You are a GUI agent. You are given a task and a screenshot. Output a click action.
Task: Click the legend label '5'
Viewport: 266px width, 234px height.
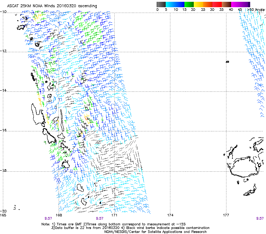pyautogui.click(x=166, y=10)
